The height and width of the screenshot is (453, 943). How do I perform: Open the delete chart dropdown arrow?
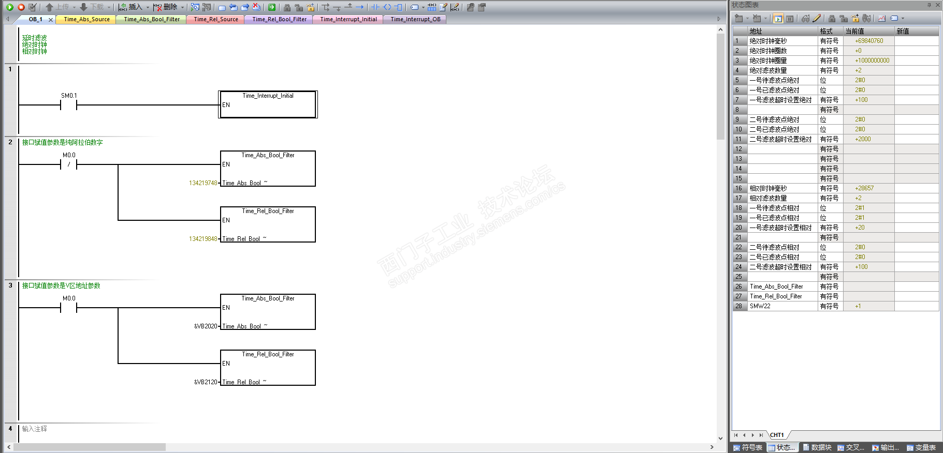click(765, 19)
